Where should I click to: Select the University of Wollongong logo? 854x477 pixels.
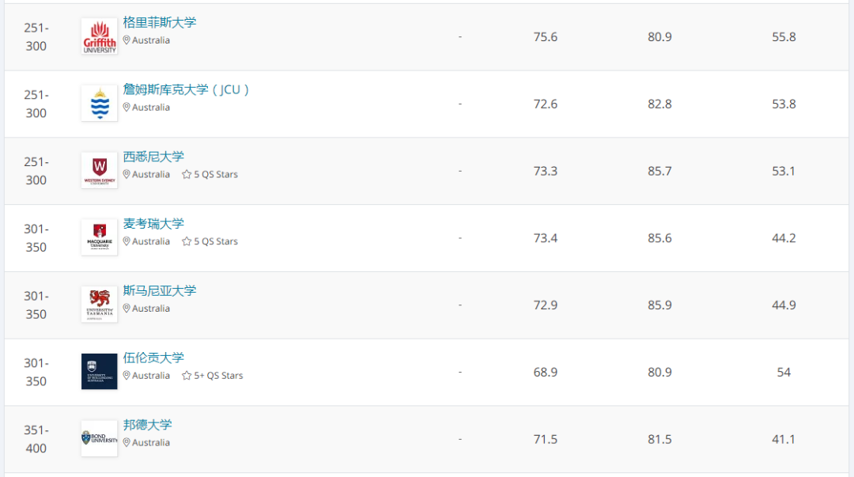[x=99, y=372]
